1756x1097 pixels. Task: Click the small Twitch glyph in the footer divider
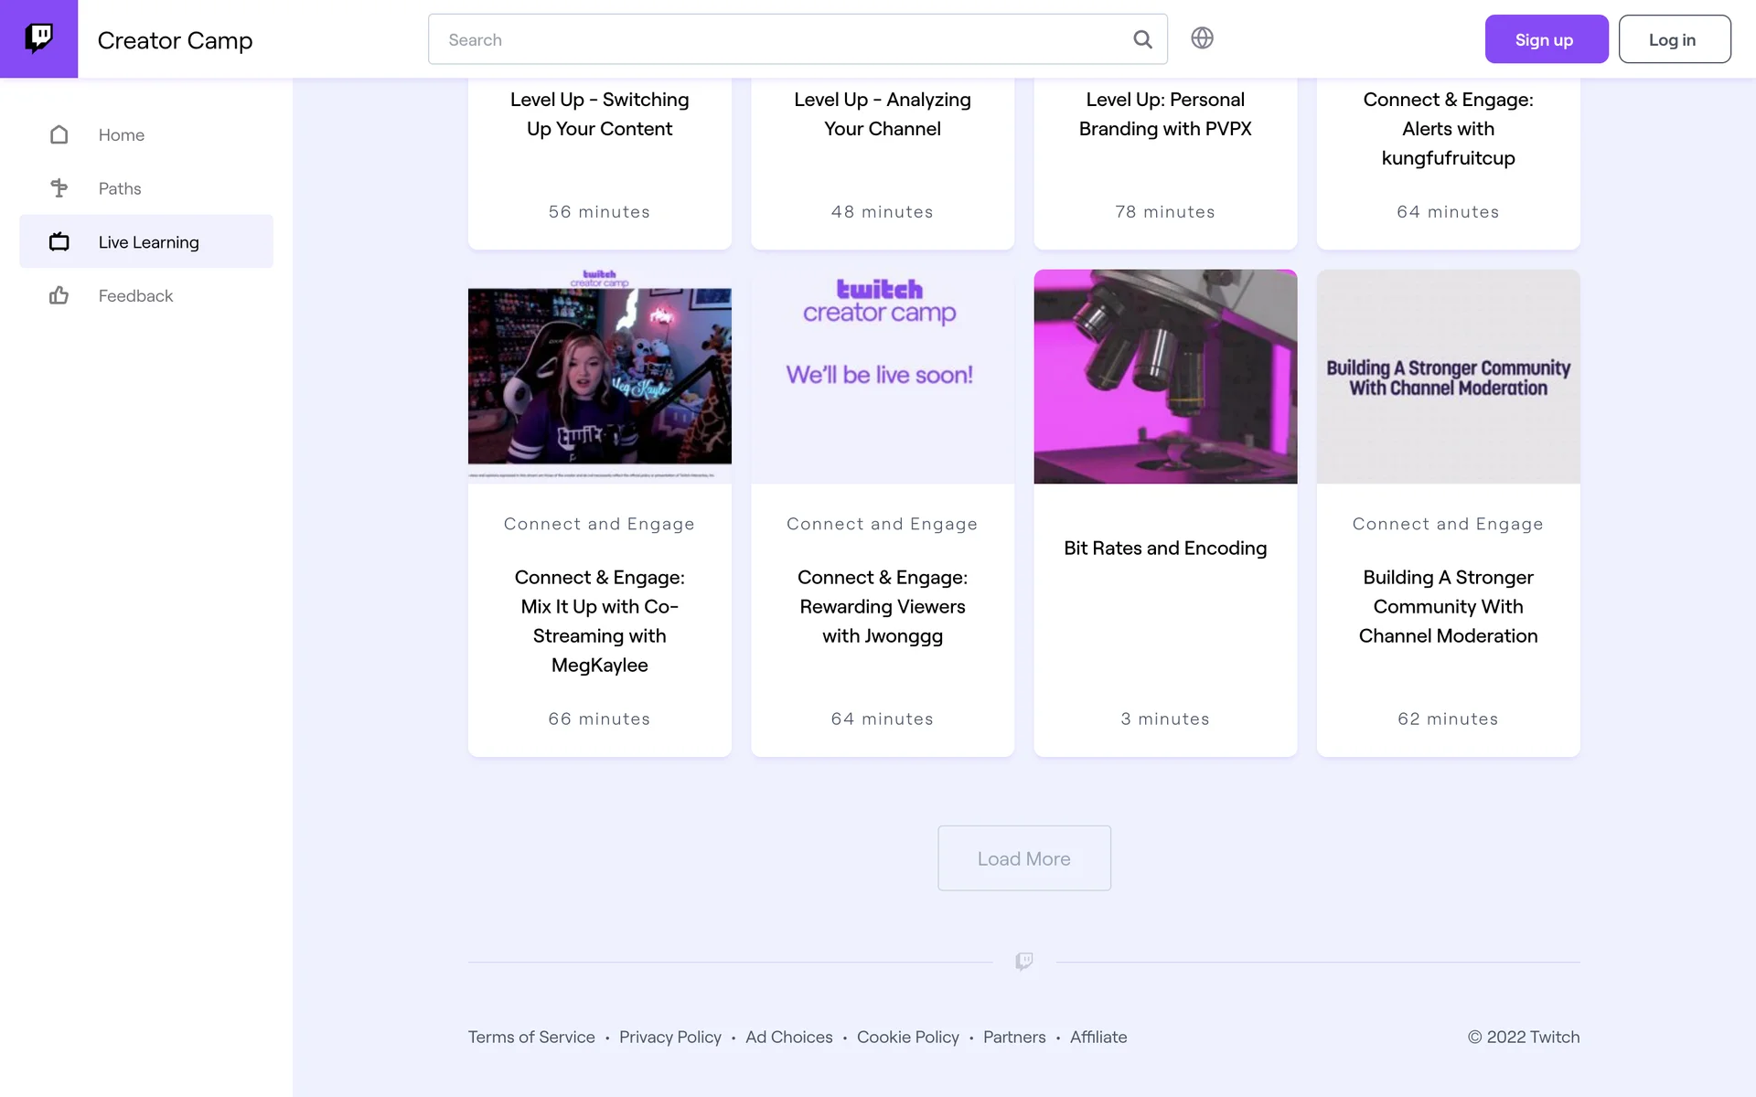point(1023,962)
